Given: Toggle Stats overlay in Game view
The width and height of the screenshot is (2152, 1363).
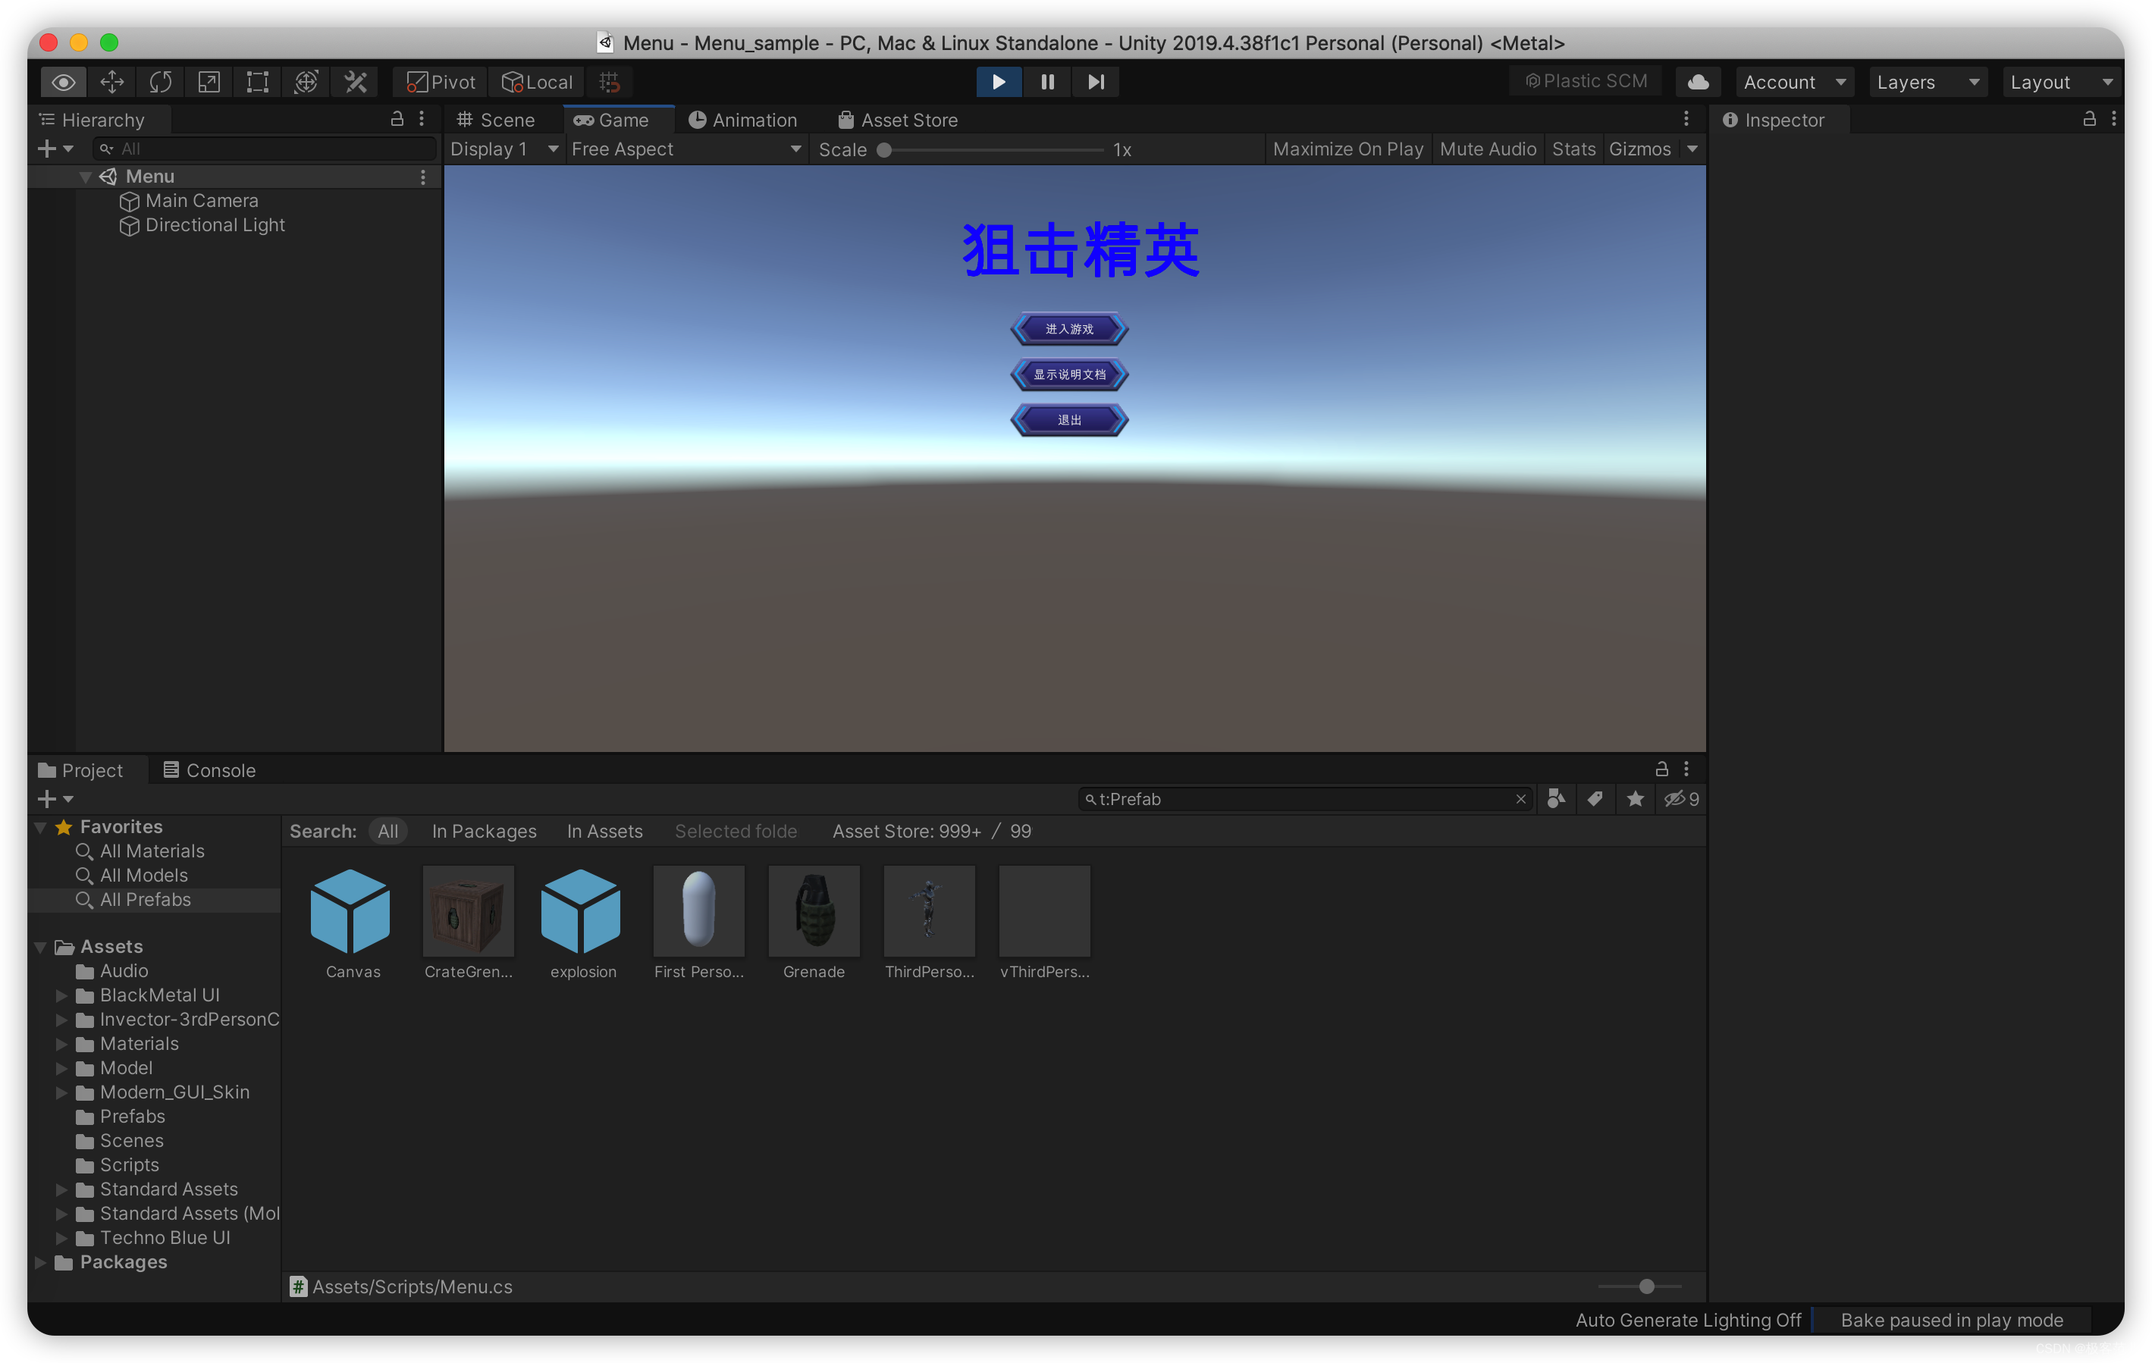Looking at the screenshot, I should 1573,149.
